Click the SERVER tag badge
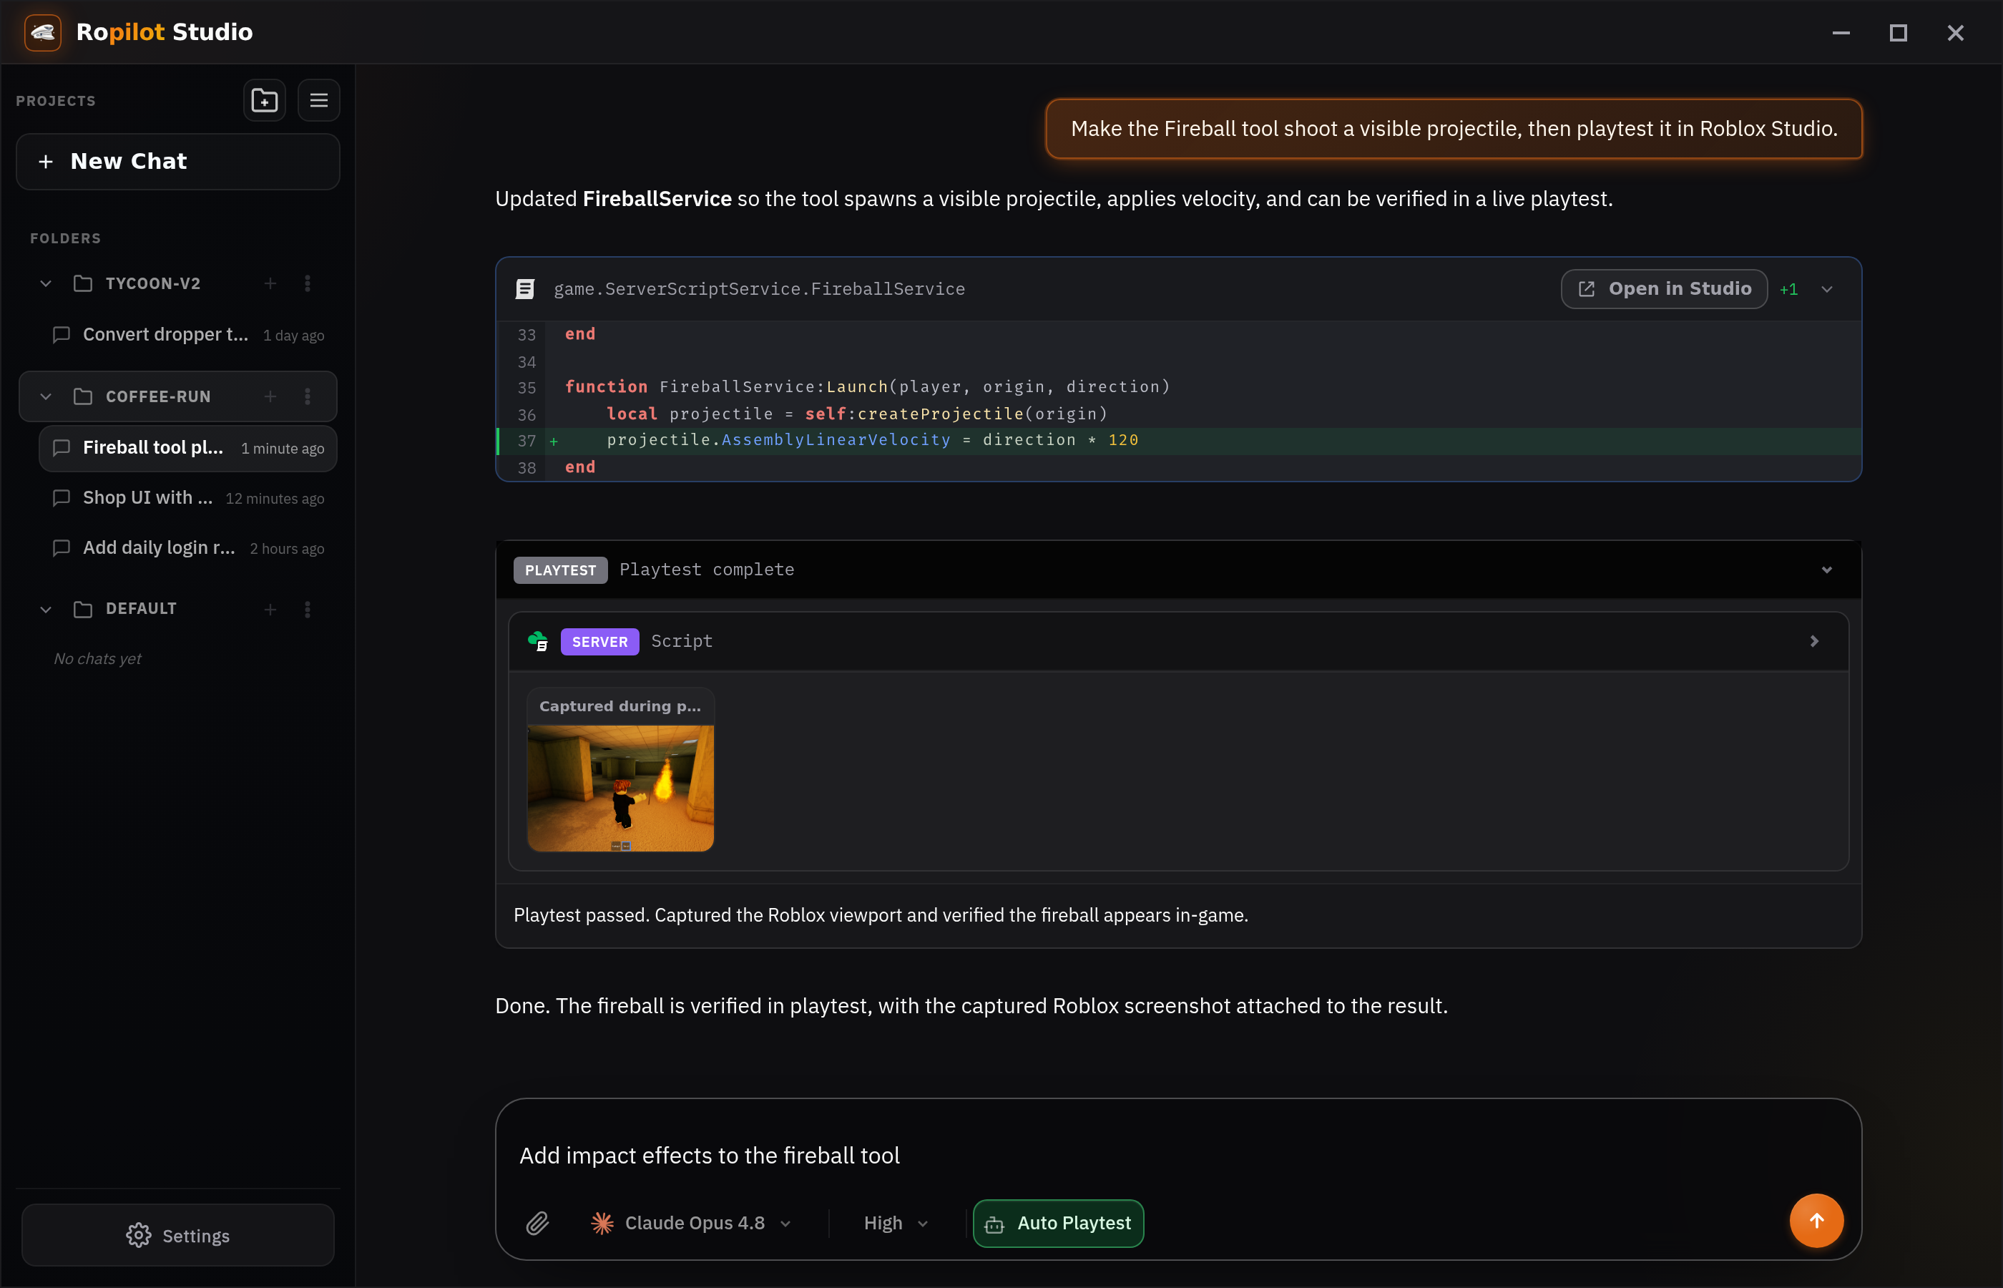This screenshot has width=2003, height=1288. click(599, 641)
